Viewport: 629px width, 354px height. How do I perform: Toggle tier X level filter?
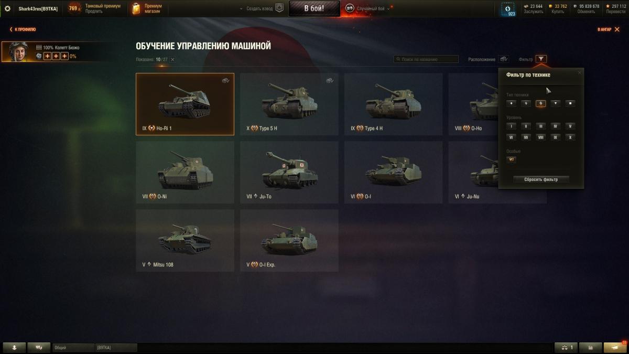point(571,137)
